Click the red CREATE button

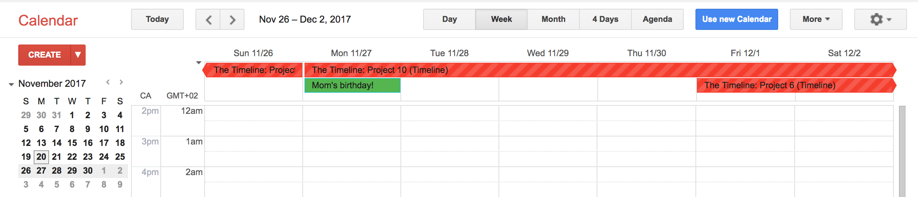(45, 55)
